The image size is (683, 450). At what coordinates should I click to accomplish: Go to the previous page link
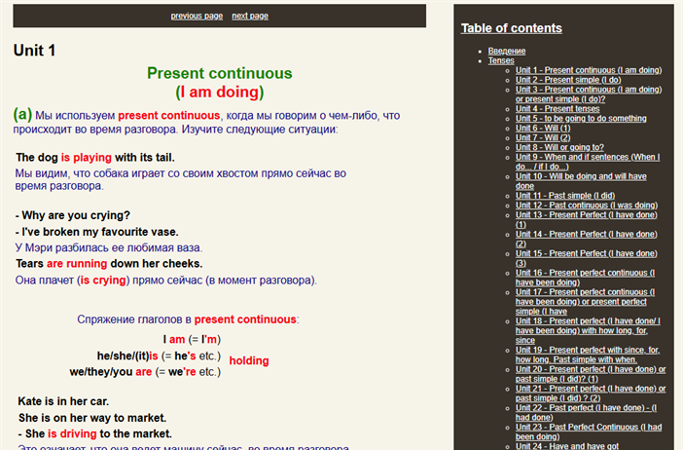click(x=197, y=16)
